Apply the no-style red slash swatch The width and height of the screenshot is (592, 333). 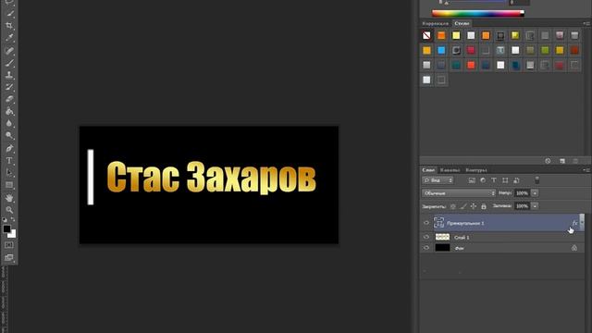coord(426,35)
